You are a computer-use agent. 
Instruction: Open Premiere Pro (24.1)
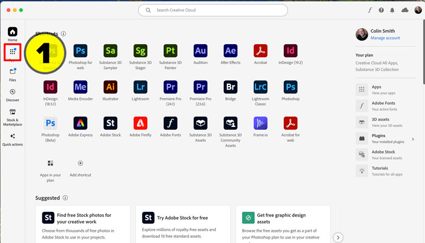click(170, 87)
